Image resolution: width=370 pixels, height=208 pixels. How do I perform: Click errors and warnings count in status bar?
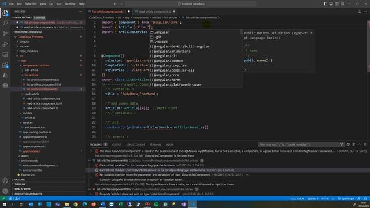[x=14, y=199]
